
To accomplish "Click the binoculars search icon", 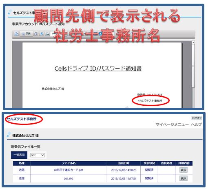I will coord(42,33).
